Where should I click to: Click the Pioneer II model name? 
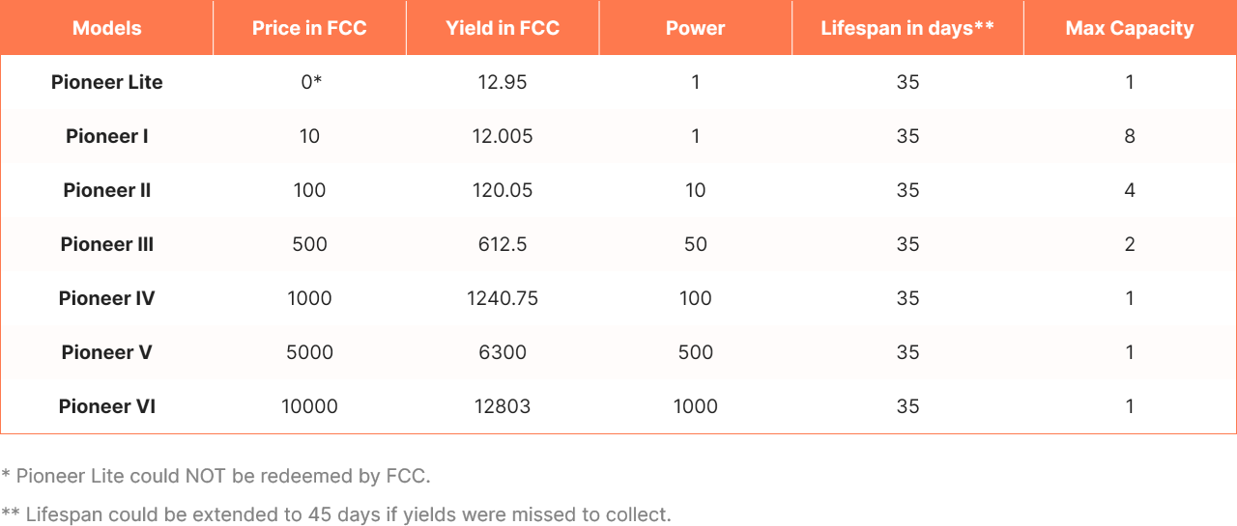pos(106,190)
